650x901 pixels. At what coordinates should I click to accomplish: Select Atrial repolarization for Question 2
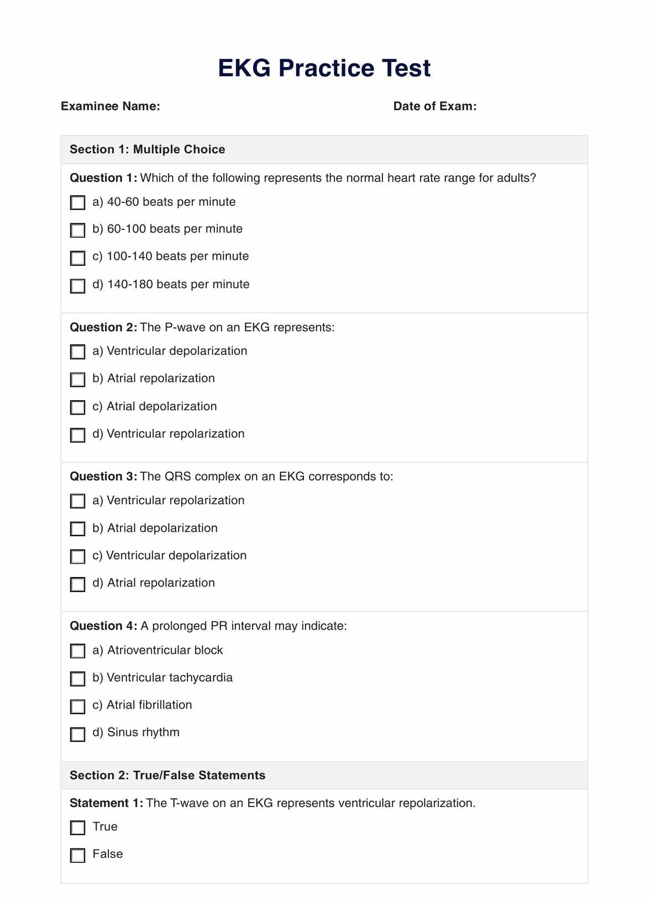coord(78,380)
